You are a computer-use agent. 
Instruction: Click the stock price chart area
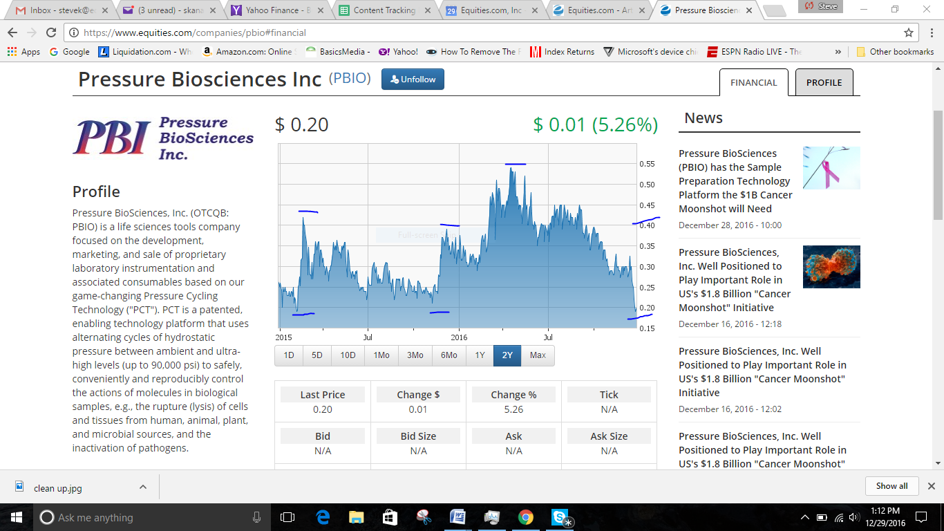(457, 236)
